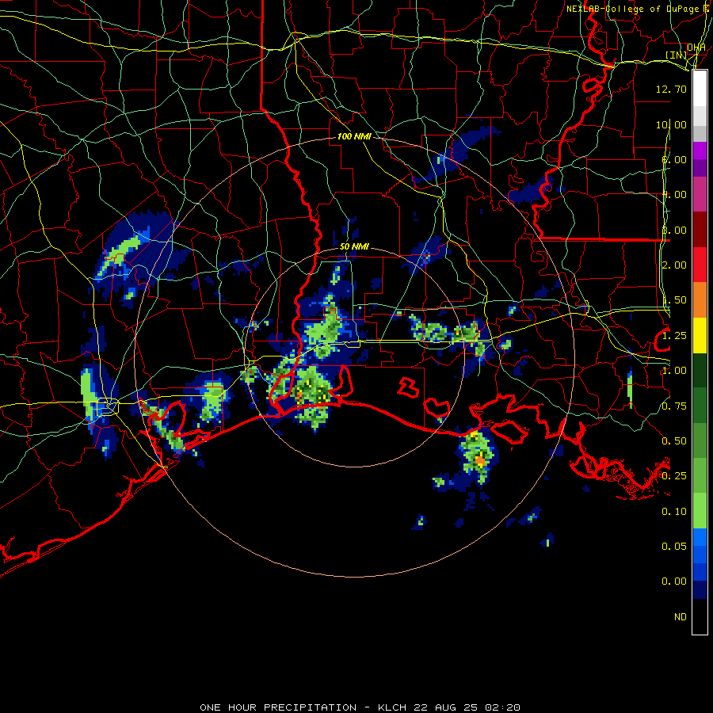Click the 0.75 scale value
This screenshot has height=713, width=713.
674,406
